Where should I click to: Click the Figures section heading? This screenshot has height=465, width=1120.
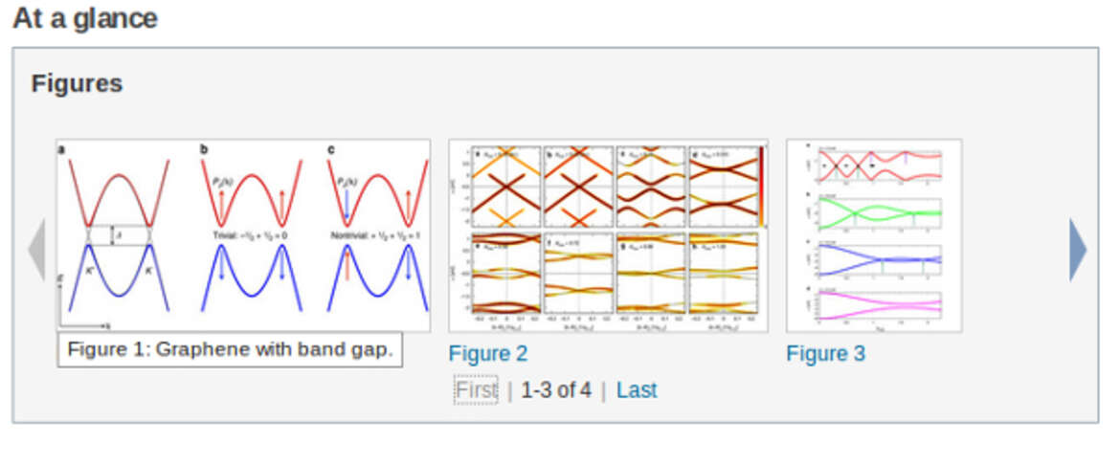pos(78,83)
